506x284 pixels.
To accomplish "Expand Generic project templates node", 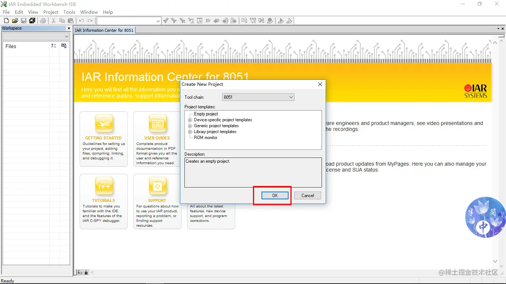I will tap(190, 126).
